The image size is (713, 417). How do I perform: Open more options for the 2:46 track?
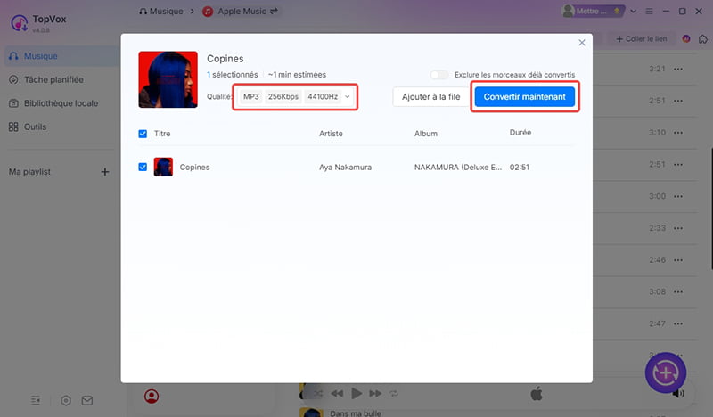point(678,260)
